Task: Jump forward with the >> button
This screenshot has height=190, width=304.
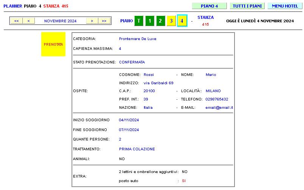Action: click(104, 21)
